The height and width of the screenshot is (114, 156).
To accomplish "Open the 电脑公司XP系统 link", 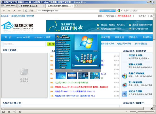I will 124,43.
